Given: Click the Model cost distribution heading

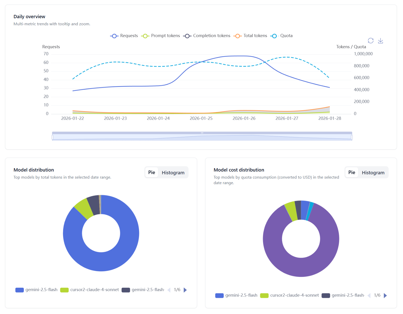Looking at the screenshot, I should tap(239, 170).
